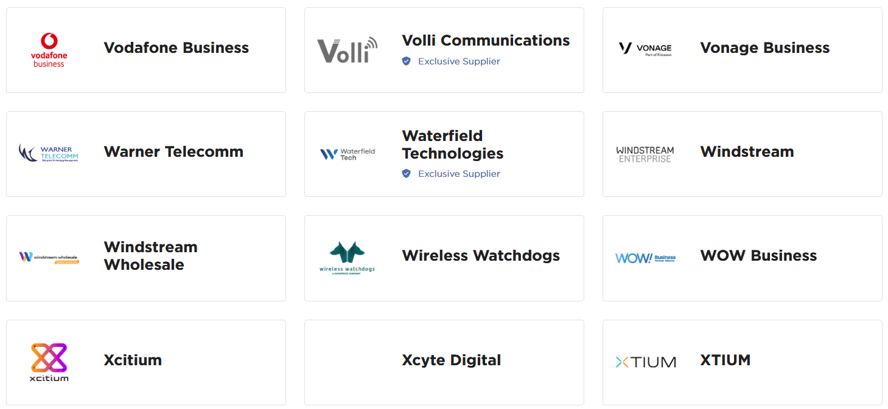Click the XTIUM logo image

coord(645,362)
